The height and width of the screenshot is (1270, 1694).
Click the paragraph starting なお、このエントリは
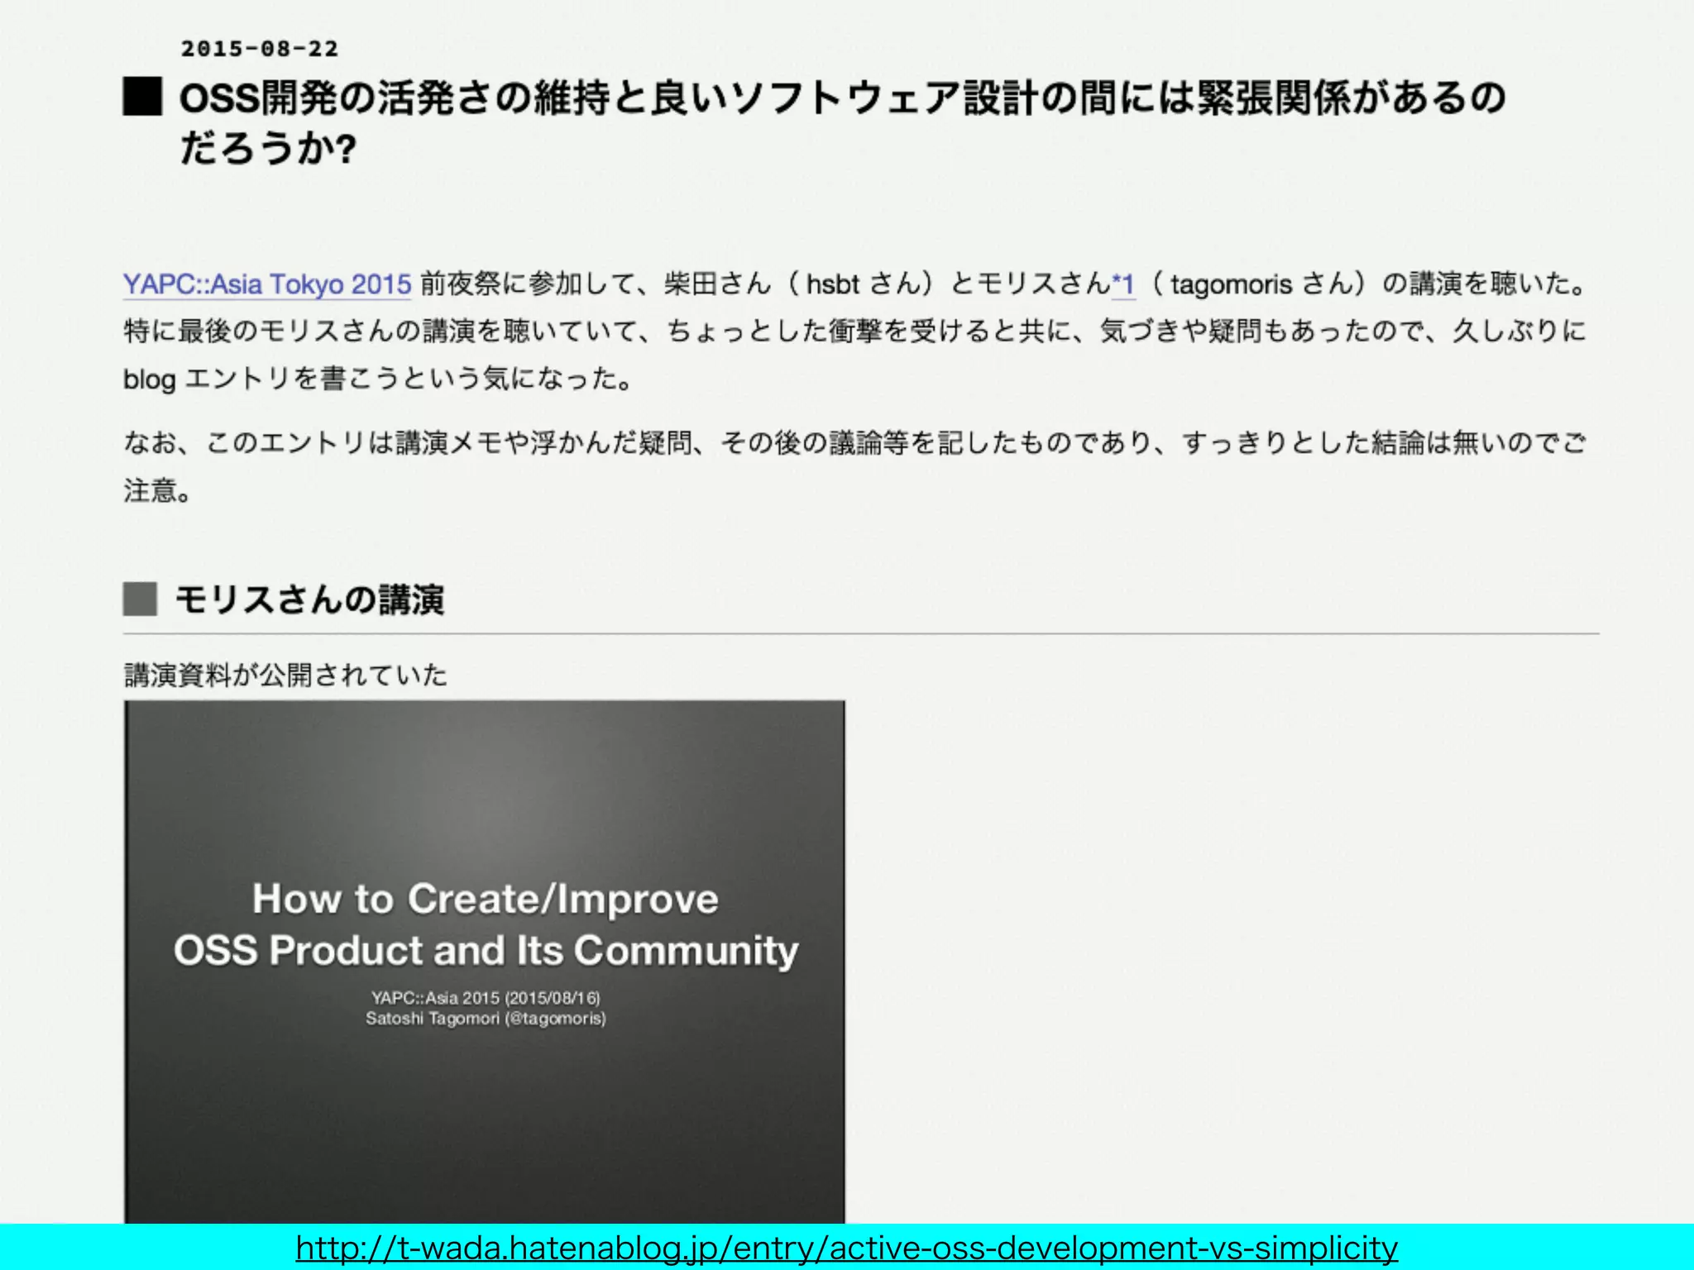tap(855, 466)
